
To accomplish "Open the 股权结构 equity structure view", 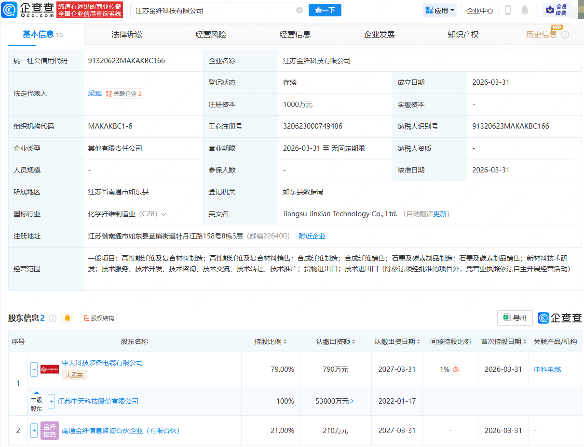I will click(98, 318).
